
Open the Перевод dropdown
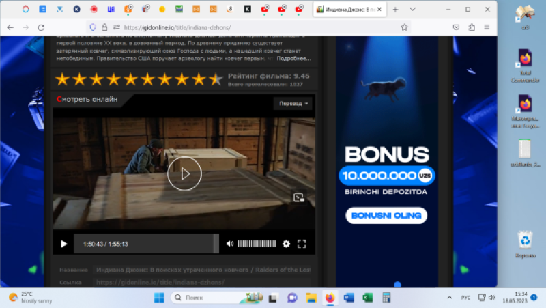pyautogui.click(x=293, y=104)
